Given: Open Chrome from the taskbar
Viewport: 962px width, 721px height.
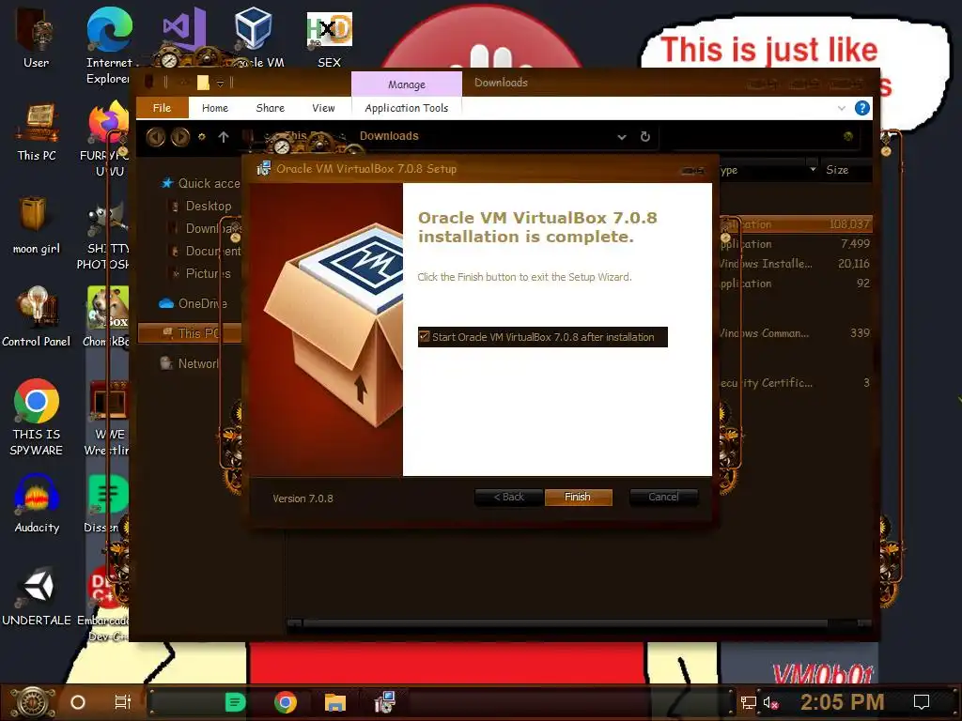Looking at the screenshot, I should pyautogui.click(x=286, y=702).
